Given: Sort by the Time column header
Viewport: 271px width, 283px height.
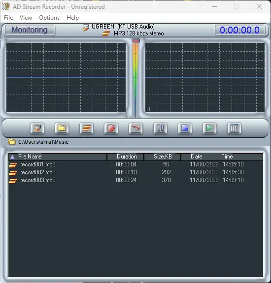Looking at the screenshot, I should [x=227, y=157].
